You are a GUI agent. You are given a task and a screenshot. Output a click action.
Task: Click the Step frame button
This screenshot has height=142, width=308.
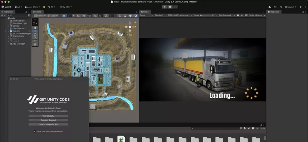(175, 7)
